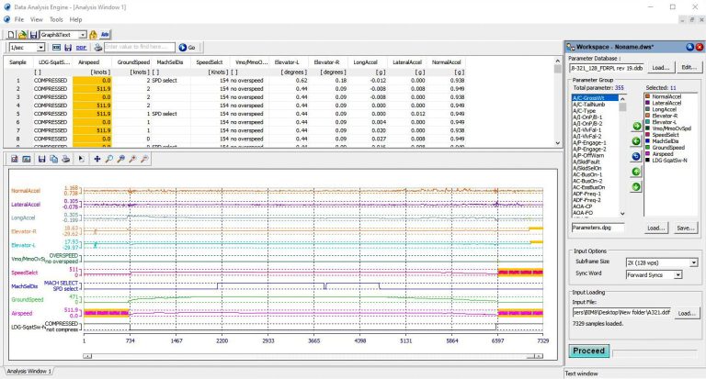Click the Input File path field

click(621, 312)
